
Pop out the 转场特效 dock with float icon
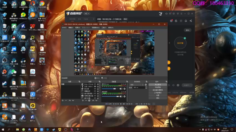[146, 82]
